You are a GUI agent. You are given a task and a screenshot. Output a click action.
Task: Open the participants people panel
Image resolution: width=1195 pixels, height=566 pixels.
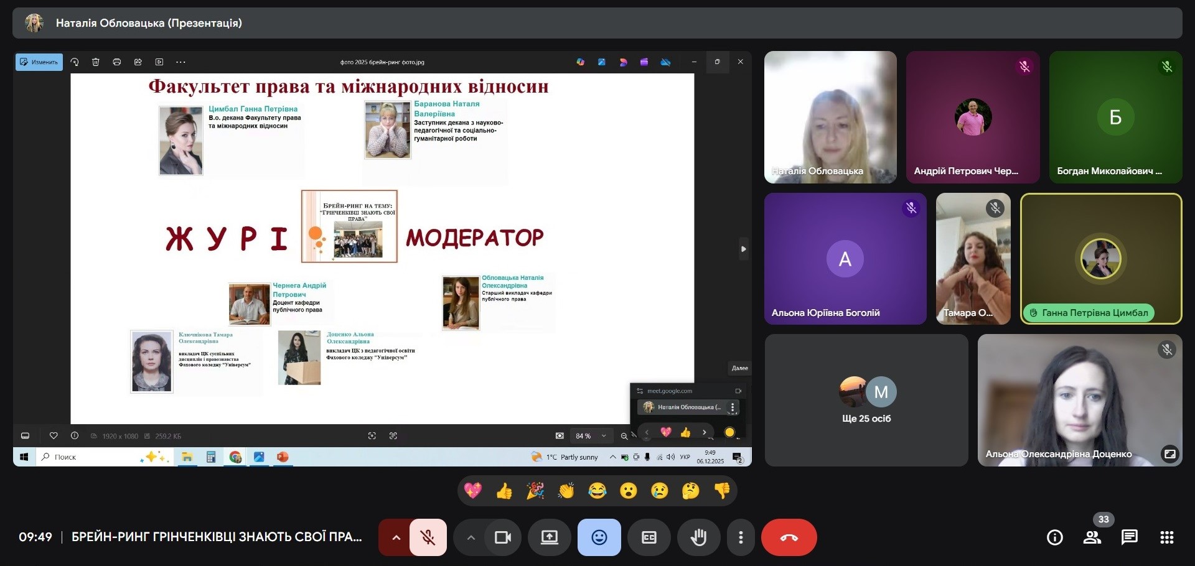[1092, 537]
